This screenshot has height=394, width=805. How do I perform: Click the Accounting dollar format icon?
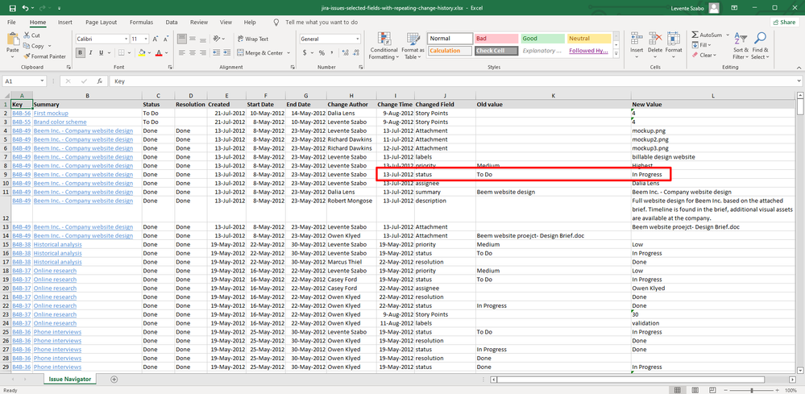pos(305,53)
